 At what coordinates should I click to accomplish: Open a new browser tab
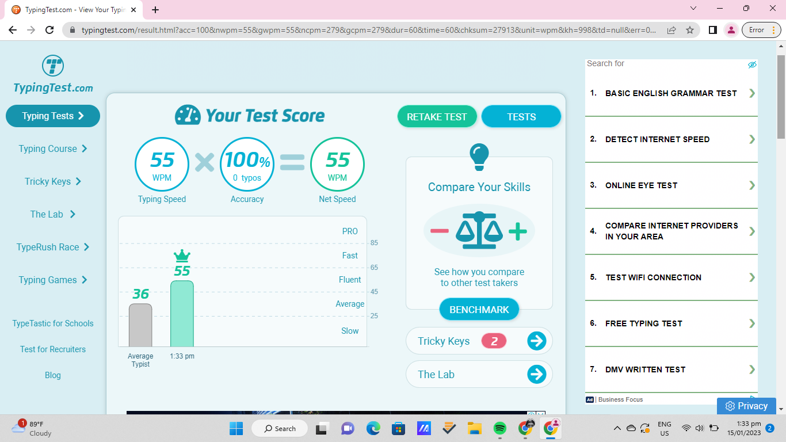(x=155, y=10)
